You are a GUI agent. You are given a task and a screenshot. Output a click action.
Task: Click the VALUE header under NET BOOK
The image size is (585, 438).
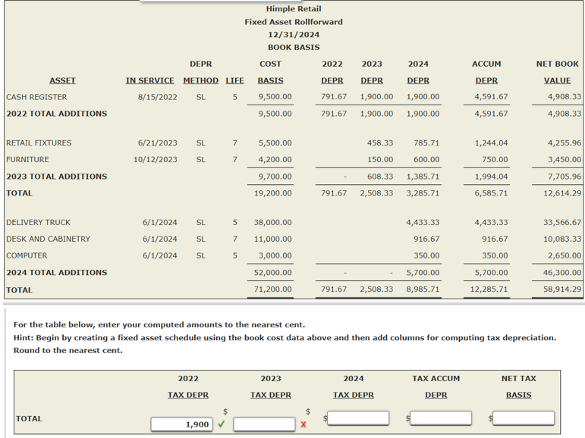[557, 80]
